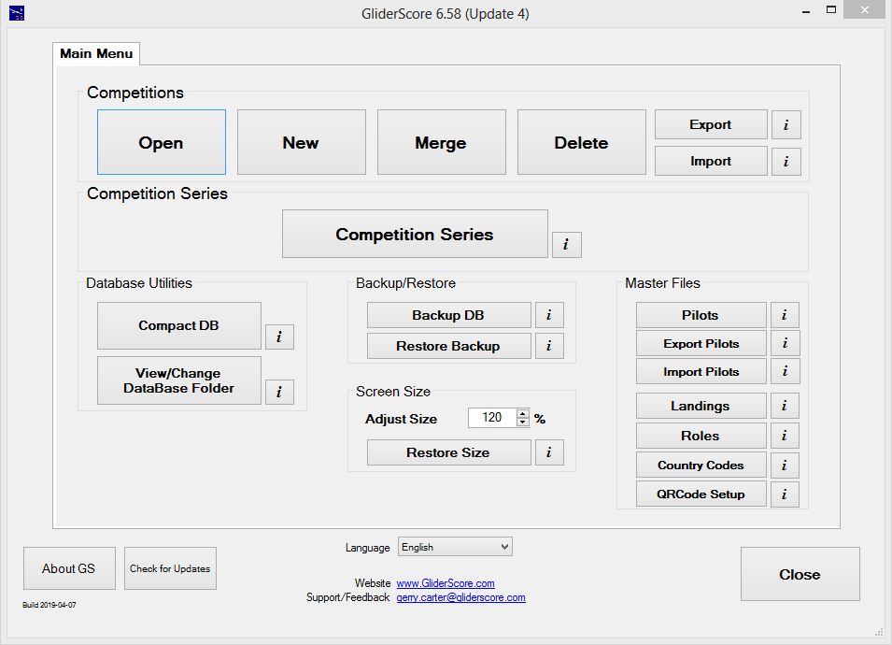Click the 'Screen Size' group heading
This screenshot has width=892, height=645.
(393, 392)
